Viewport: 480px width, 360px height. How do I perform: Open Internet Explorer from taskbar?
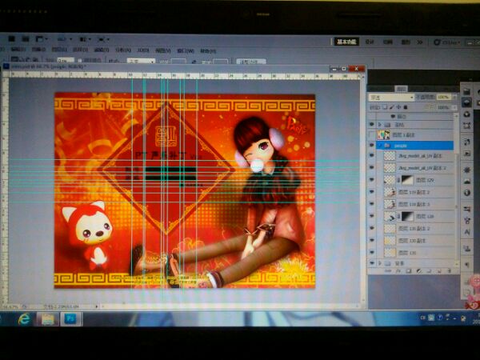[24, 319]
